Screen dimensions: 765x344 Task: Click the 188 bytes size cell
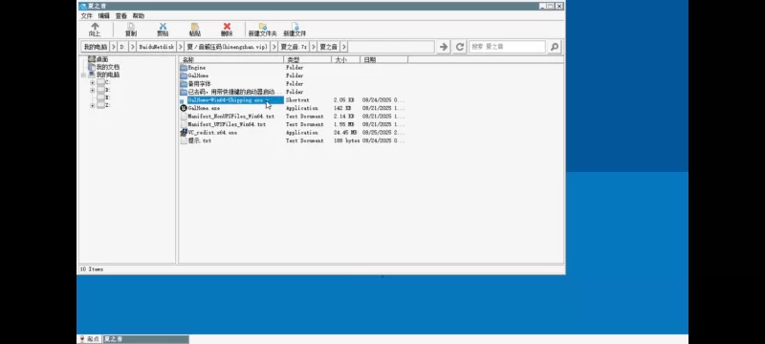pos(346,140)
